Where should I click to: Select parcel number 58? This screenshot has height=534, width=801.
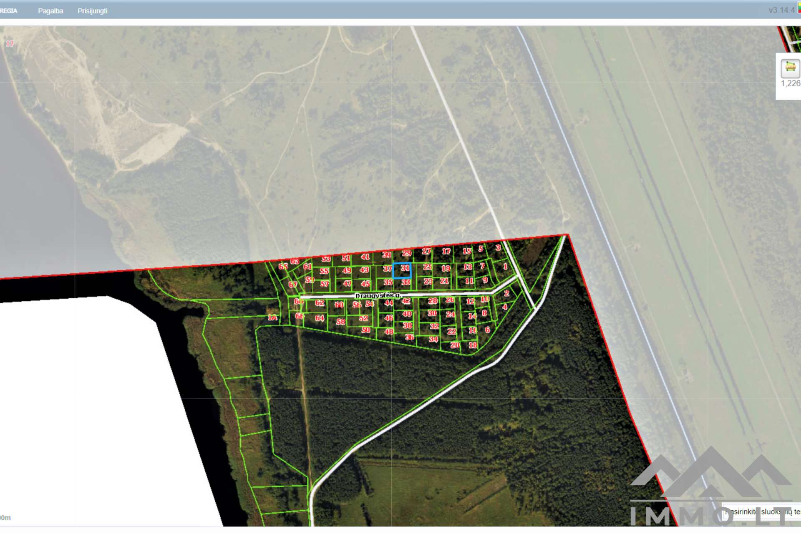(341, 322)
